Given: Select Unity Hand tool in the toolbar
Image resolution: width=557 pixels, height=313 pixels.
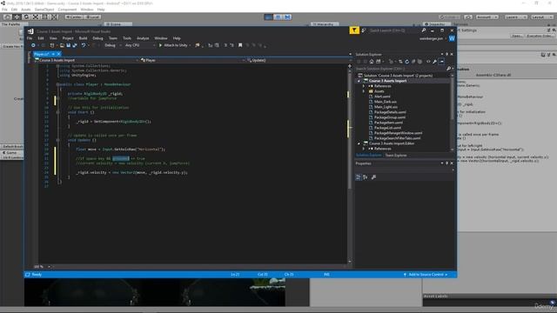Looking at the screenshot, I should (x=7, y=17).
